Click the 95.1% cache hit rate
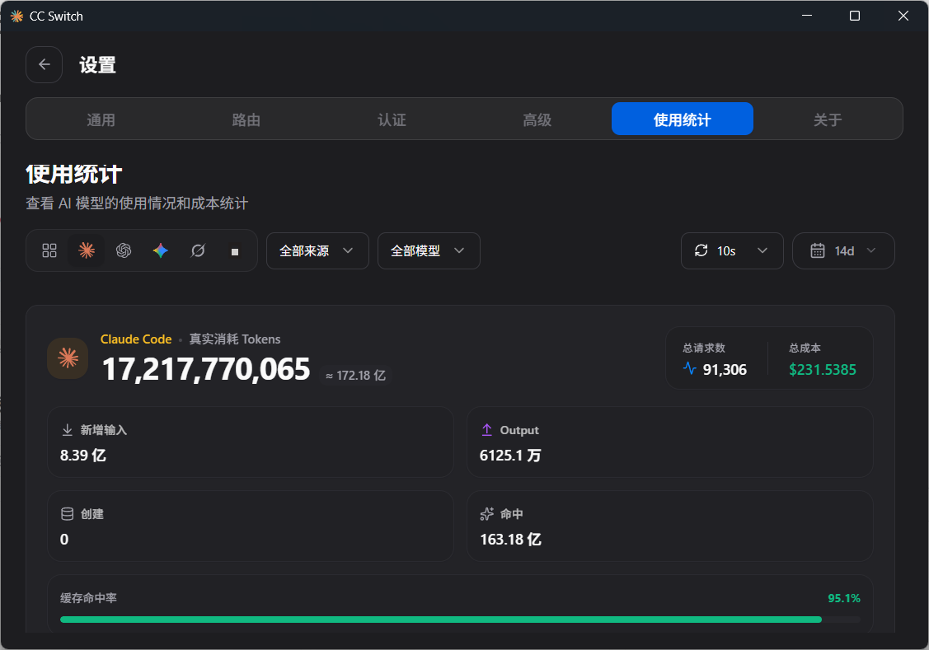This screenshot has width=929, height=650. 844,598
